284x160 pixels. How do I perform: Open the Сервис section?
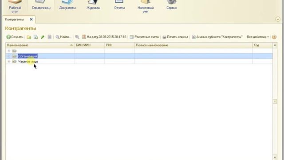172,5
